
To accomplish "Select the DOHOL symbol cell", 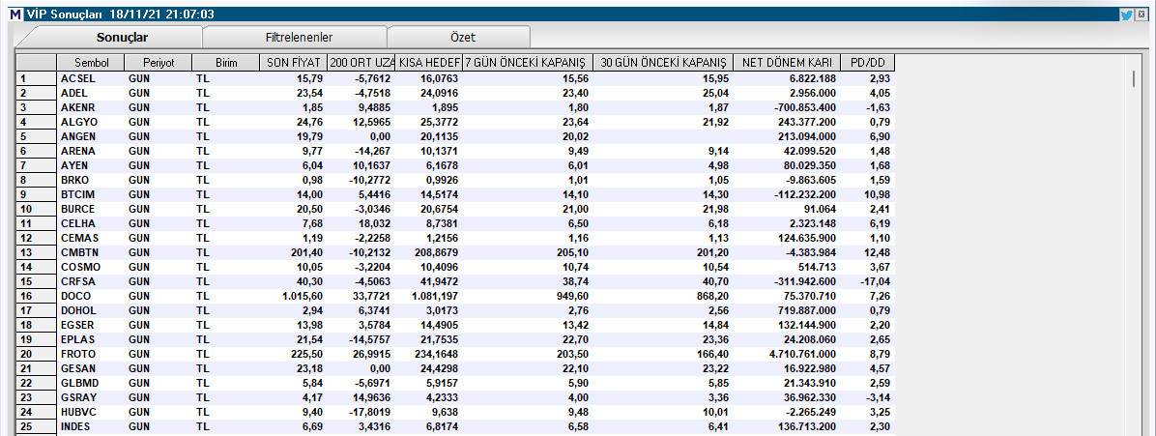I will point(78,310).
